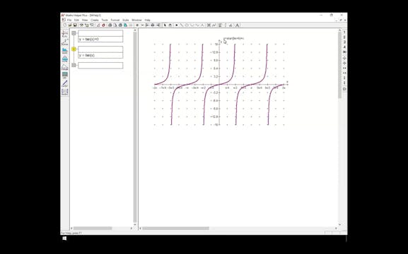The width and height of the screenshot is (408, 254).
Task: Click the empty field above y = tan(x)+0
Action: [x=100, y=33]
